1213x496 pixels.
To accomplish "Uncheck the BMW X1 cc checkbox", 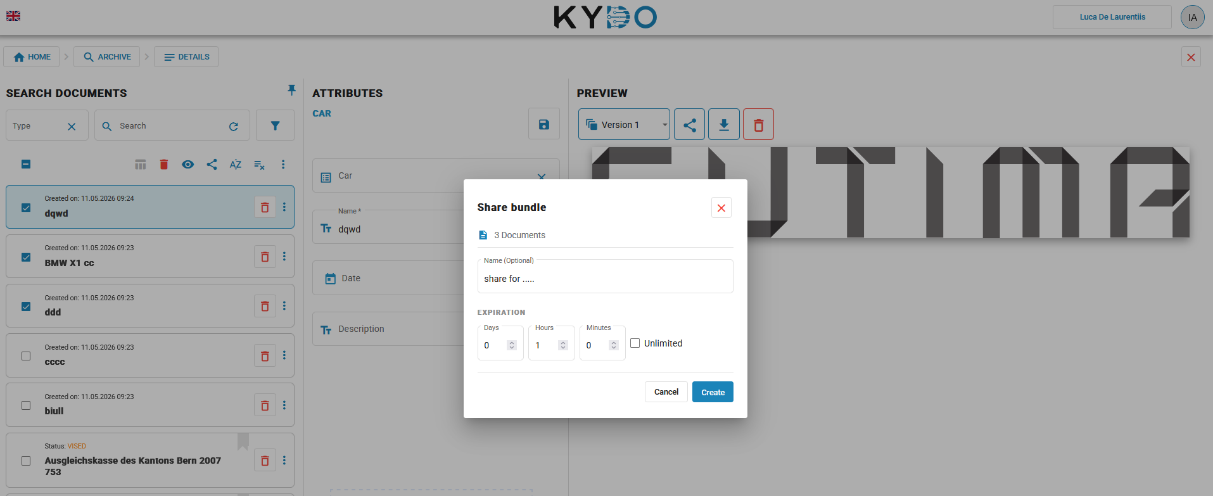I will pos(26,257).
